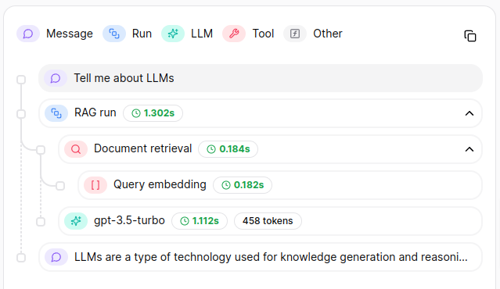This screenshot has width=500, height=289.
Task: Click the message icon of the LLMs answer row
Action: tap(56, 257)
